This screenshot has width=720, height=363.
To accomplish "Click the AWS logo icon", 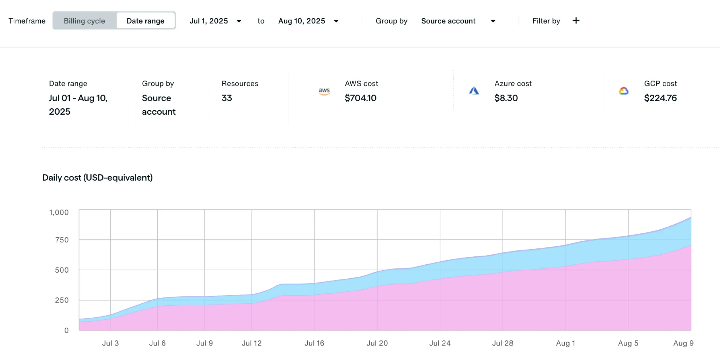I will (324, 91).
